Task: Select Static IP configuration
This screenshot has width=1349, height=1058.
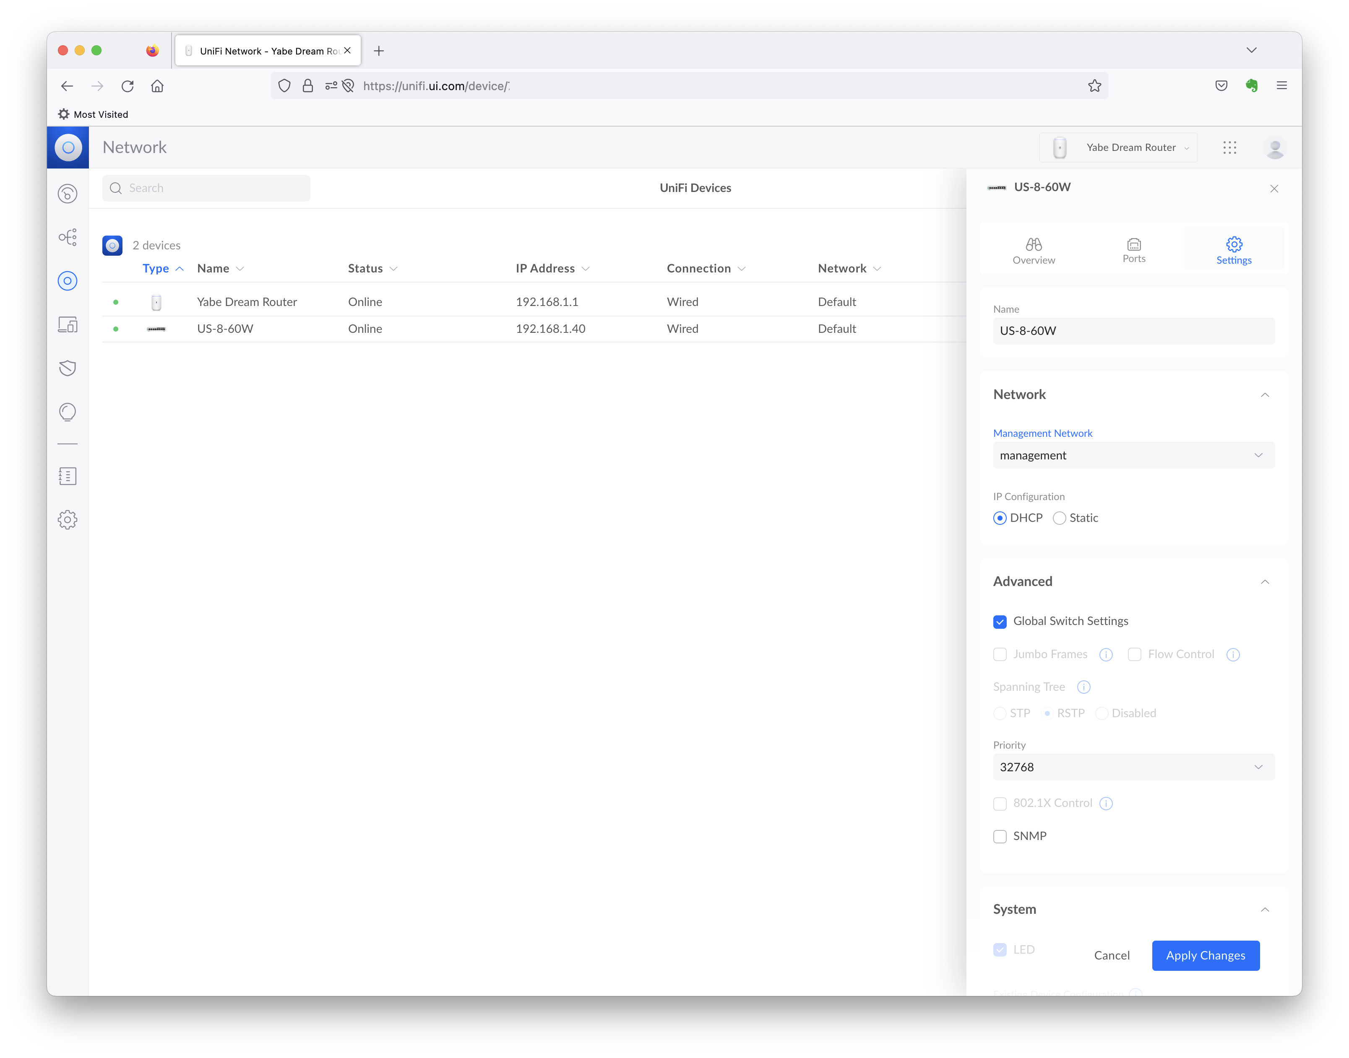Action: [1059, 518]
